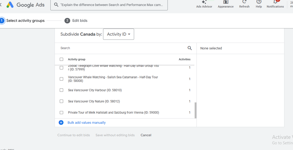This screenshot has height=150, width=293.
Task: Click the Google Ads logo
Action: (25, 5)
